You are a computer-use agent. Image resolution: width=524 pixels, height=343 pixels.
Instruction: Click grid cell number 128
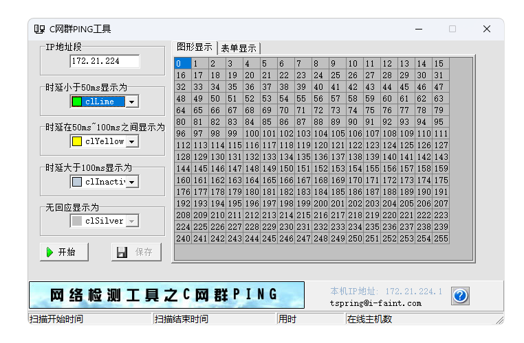click(182, 157)
